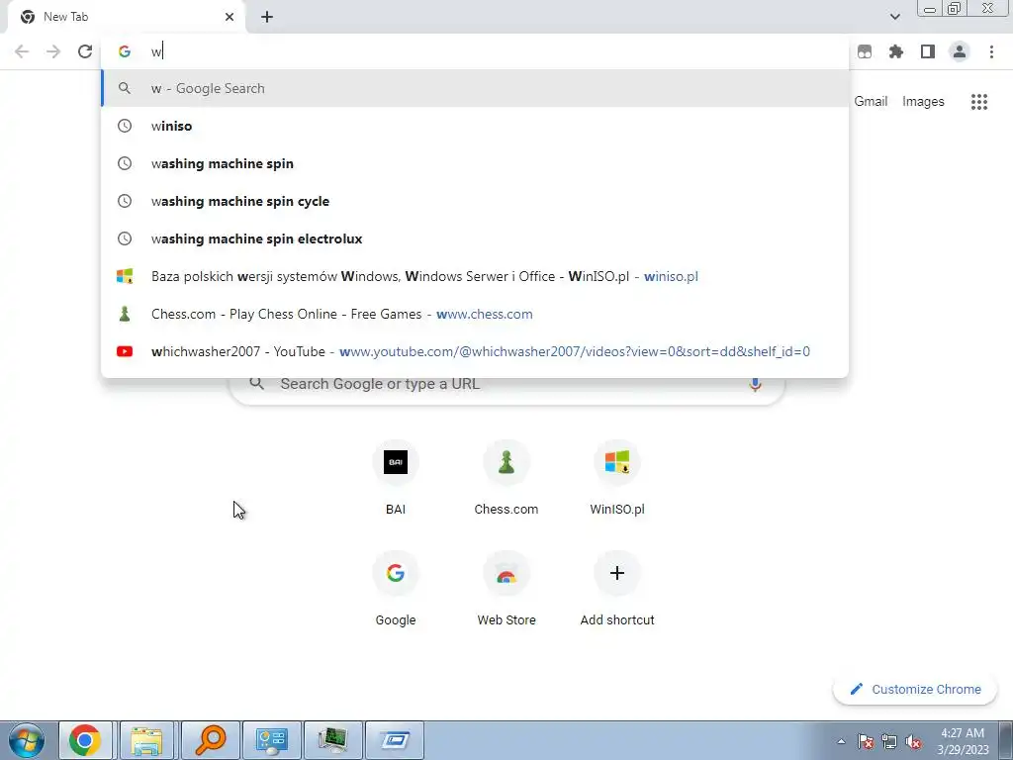Open the blue run-dialog taskbar app
Viewport: 1013px width, 760px height.
pyautogui.click(x=395, y=740)
